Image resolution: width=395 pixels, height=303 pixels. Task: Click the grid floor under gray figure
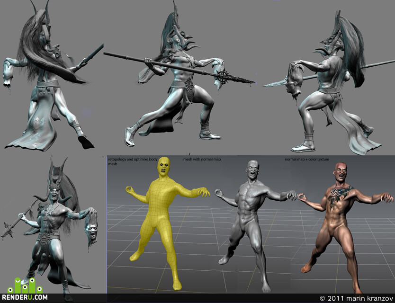pos(252,277)
